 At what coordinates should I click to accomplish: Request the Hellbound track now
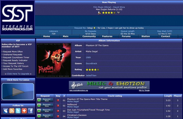pos(45,105)
